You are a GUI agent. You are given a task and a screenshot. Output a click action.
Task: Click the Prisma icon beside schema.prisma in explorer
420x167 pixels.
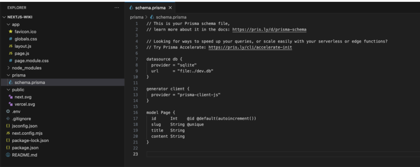pos(11,83)
